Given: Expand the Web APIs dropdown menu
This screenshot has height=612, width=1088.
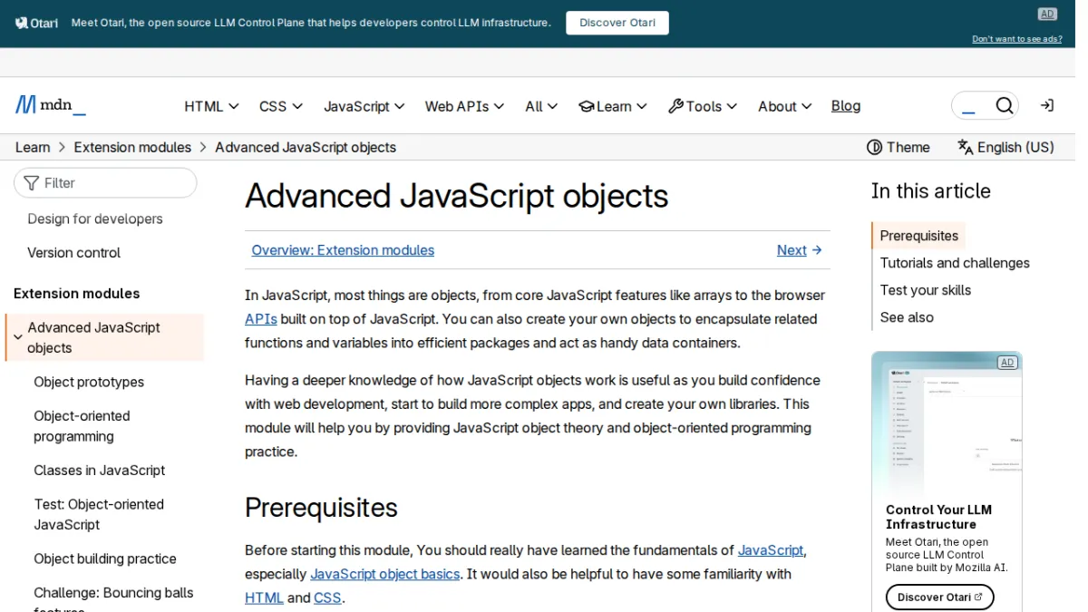Looking at the screenshot, I should click(463, 106).
